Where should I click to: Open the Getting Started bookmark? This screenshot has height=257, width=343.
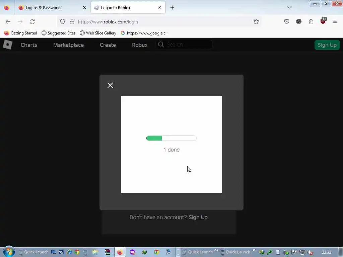pyautogui.click(x=20, y=33)
